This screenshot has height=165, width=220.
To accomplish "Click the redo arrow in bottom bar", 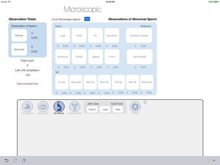I will 15,161.
